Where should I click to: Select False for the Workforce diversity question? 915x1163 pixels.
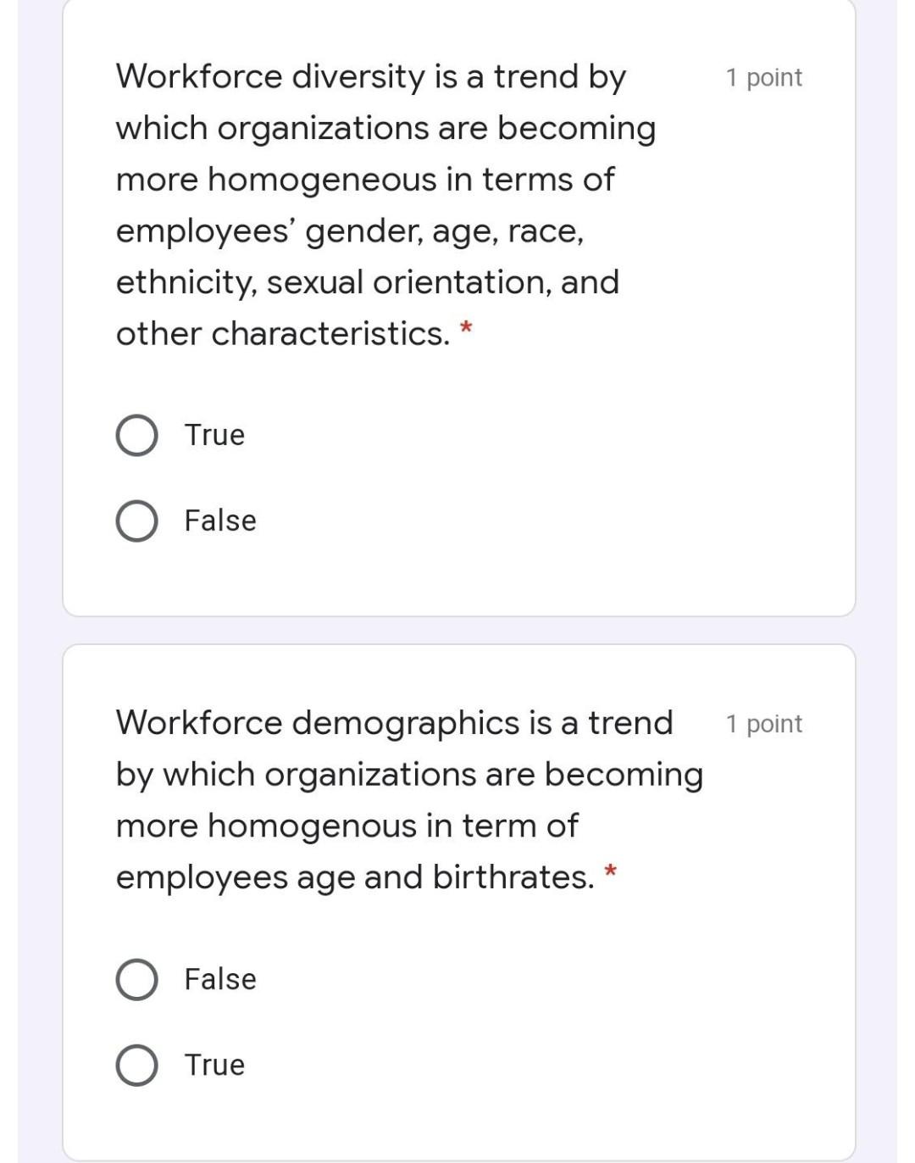tap(136, 521)
